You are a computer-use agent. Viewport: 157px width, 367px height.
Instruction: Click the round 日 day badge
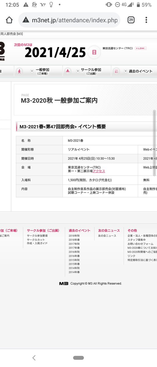pos(94,52)
